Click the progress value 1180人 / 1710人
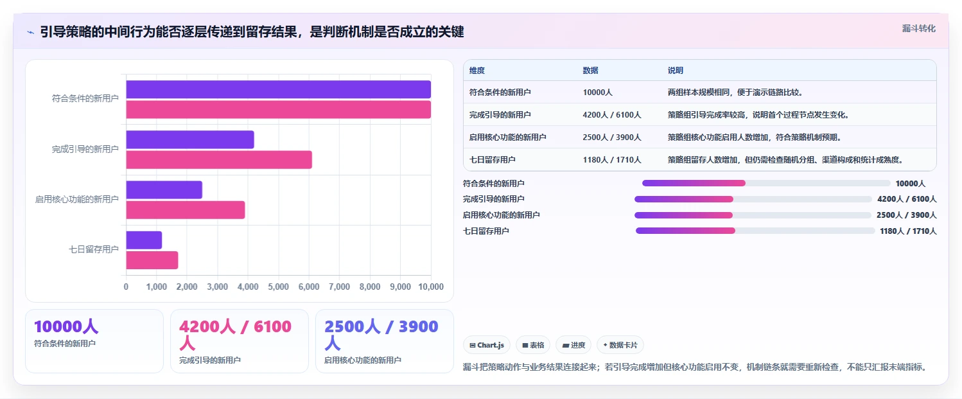 [x=908, y=231]
